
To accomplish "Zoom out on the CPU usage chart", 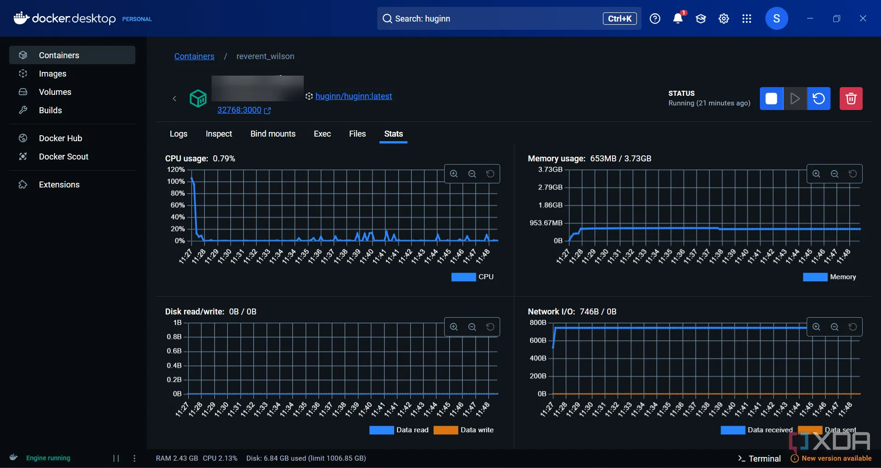I will click(x=472, y=174).
